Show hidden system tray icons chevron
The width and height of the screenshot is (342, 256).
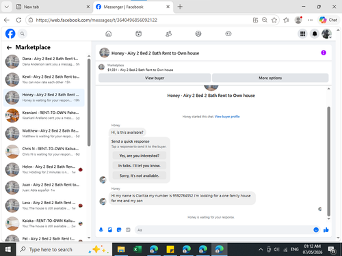(x=261, y=250)
